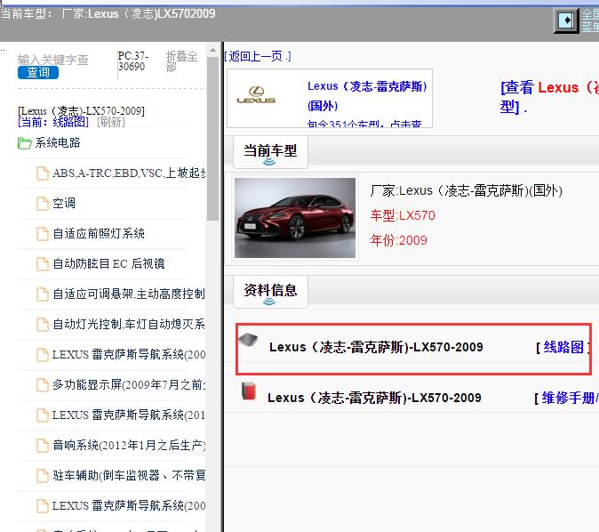Open Lexus（凌志-雷克萨斯）(国外) brand link
599x532 pixels.
367,95
